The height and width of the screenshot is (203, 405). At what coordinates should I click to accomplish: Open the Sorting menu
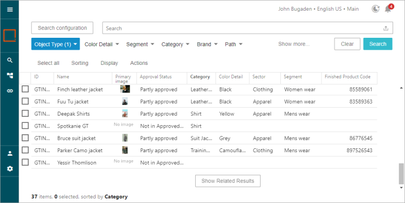pos(80,63)
